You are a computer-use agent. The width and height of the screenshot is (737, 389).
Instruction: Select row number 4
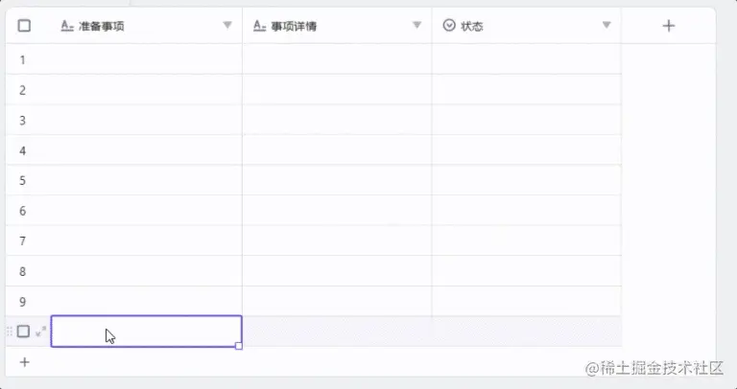(23, 150)
